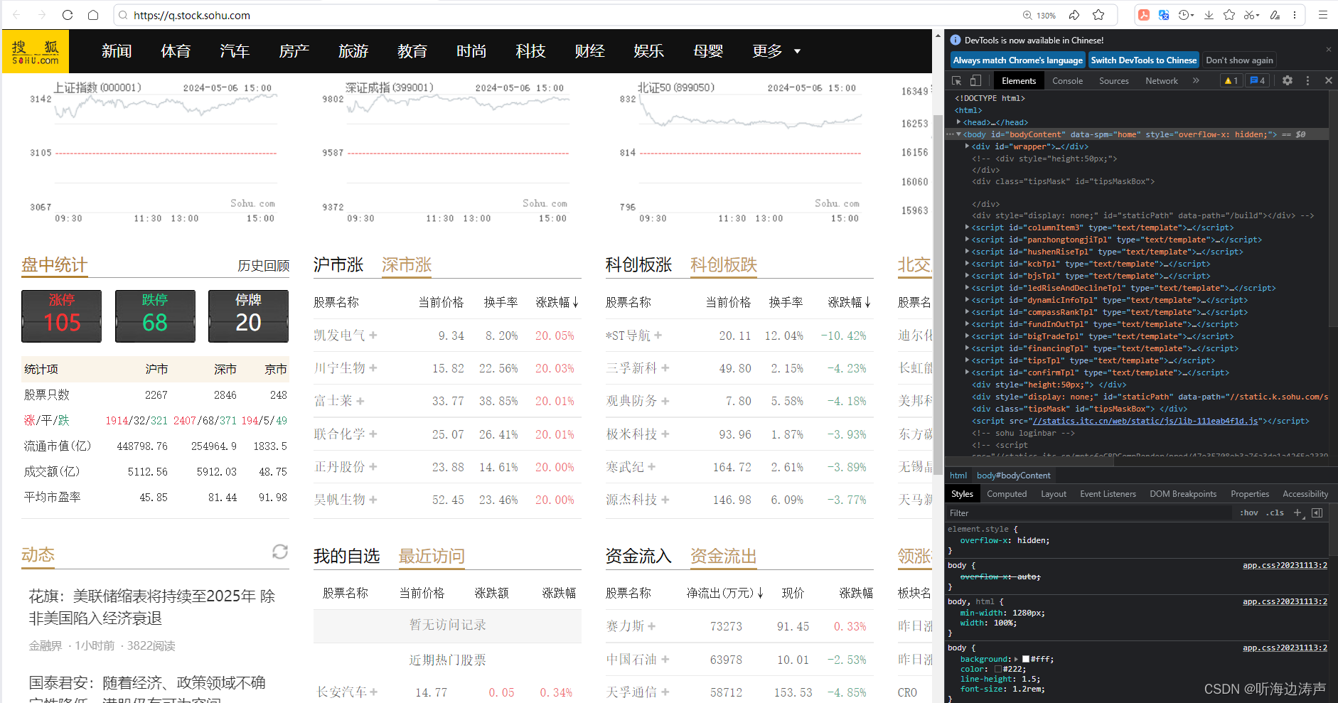
Task: Open first app.css?20231113:2 source link
Action: 1285,566
